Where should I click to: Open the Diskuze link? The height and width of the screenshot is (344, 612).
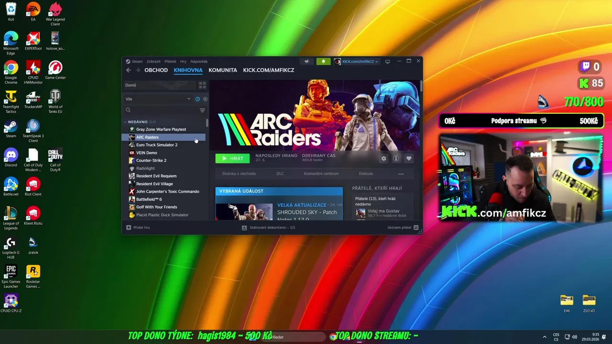(x=366, y=174)
